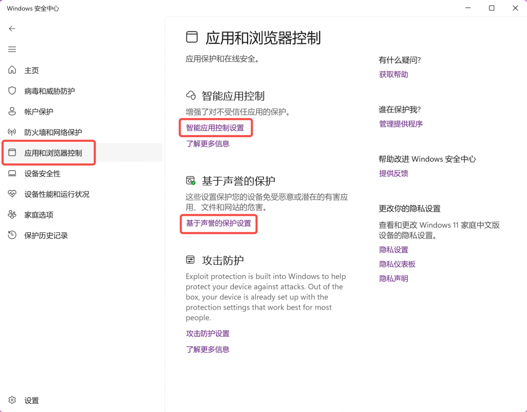This screenshot has width=527, height=412.
Task: Click the person icon for 帐户保护
Action: coord(12,111)
